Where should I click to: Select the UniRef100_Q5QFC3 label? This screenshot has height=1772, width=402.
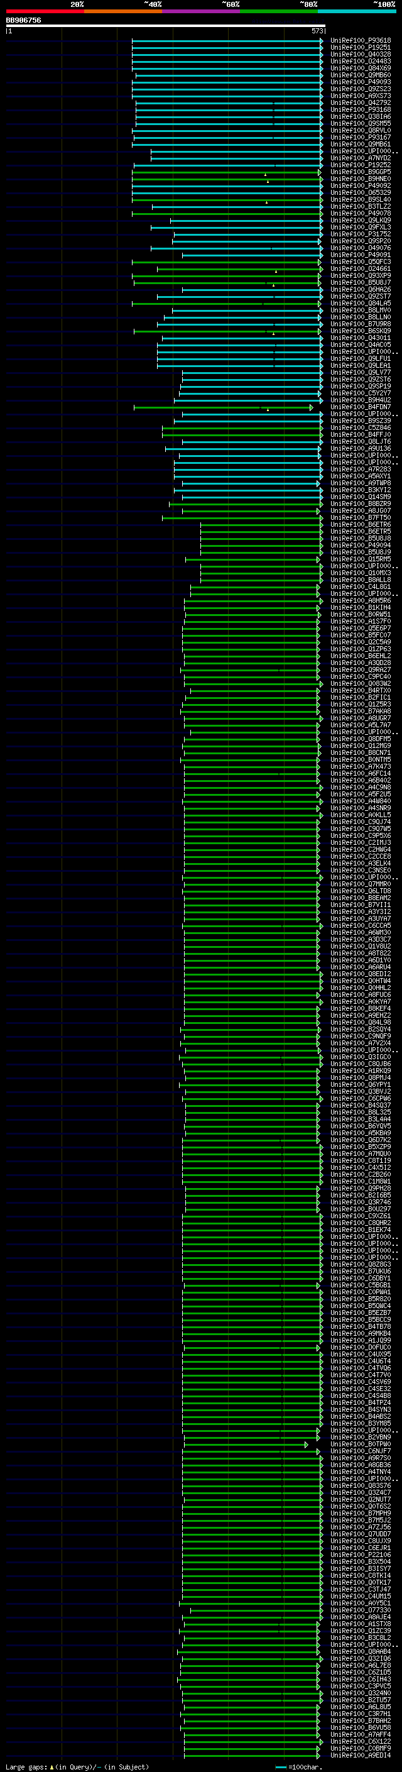(360, 261)
